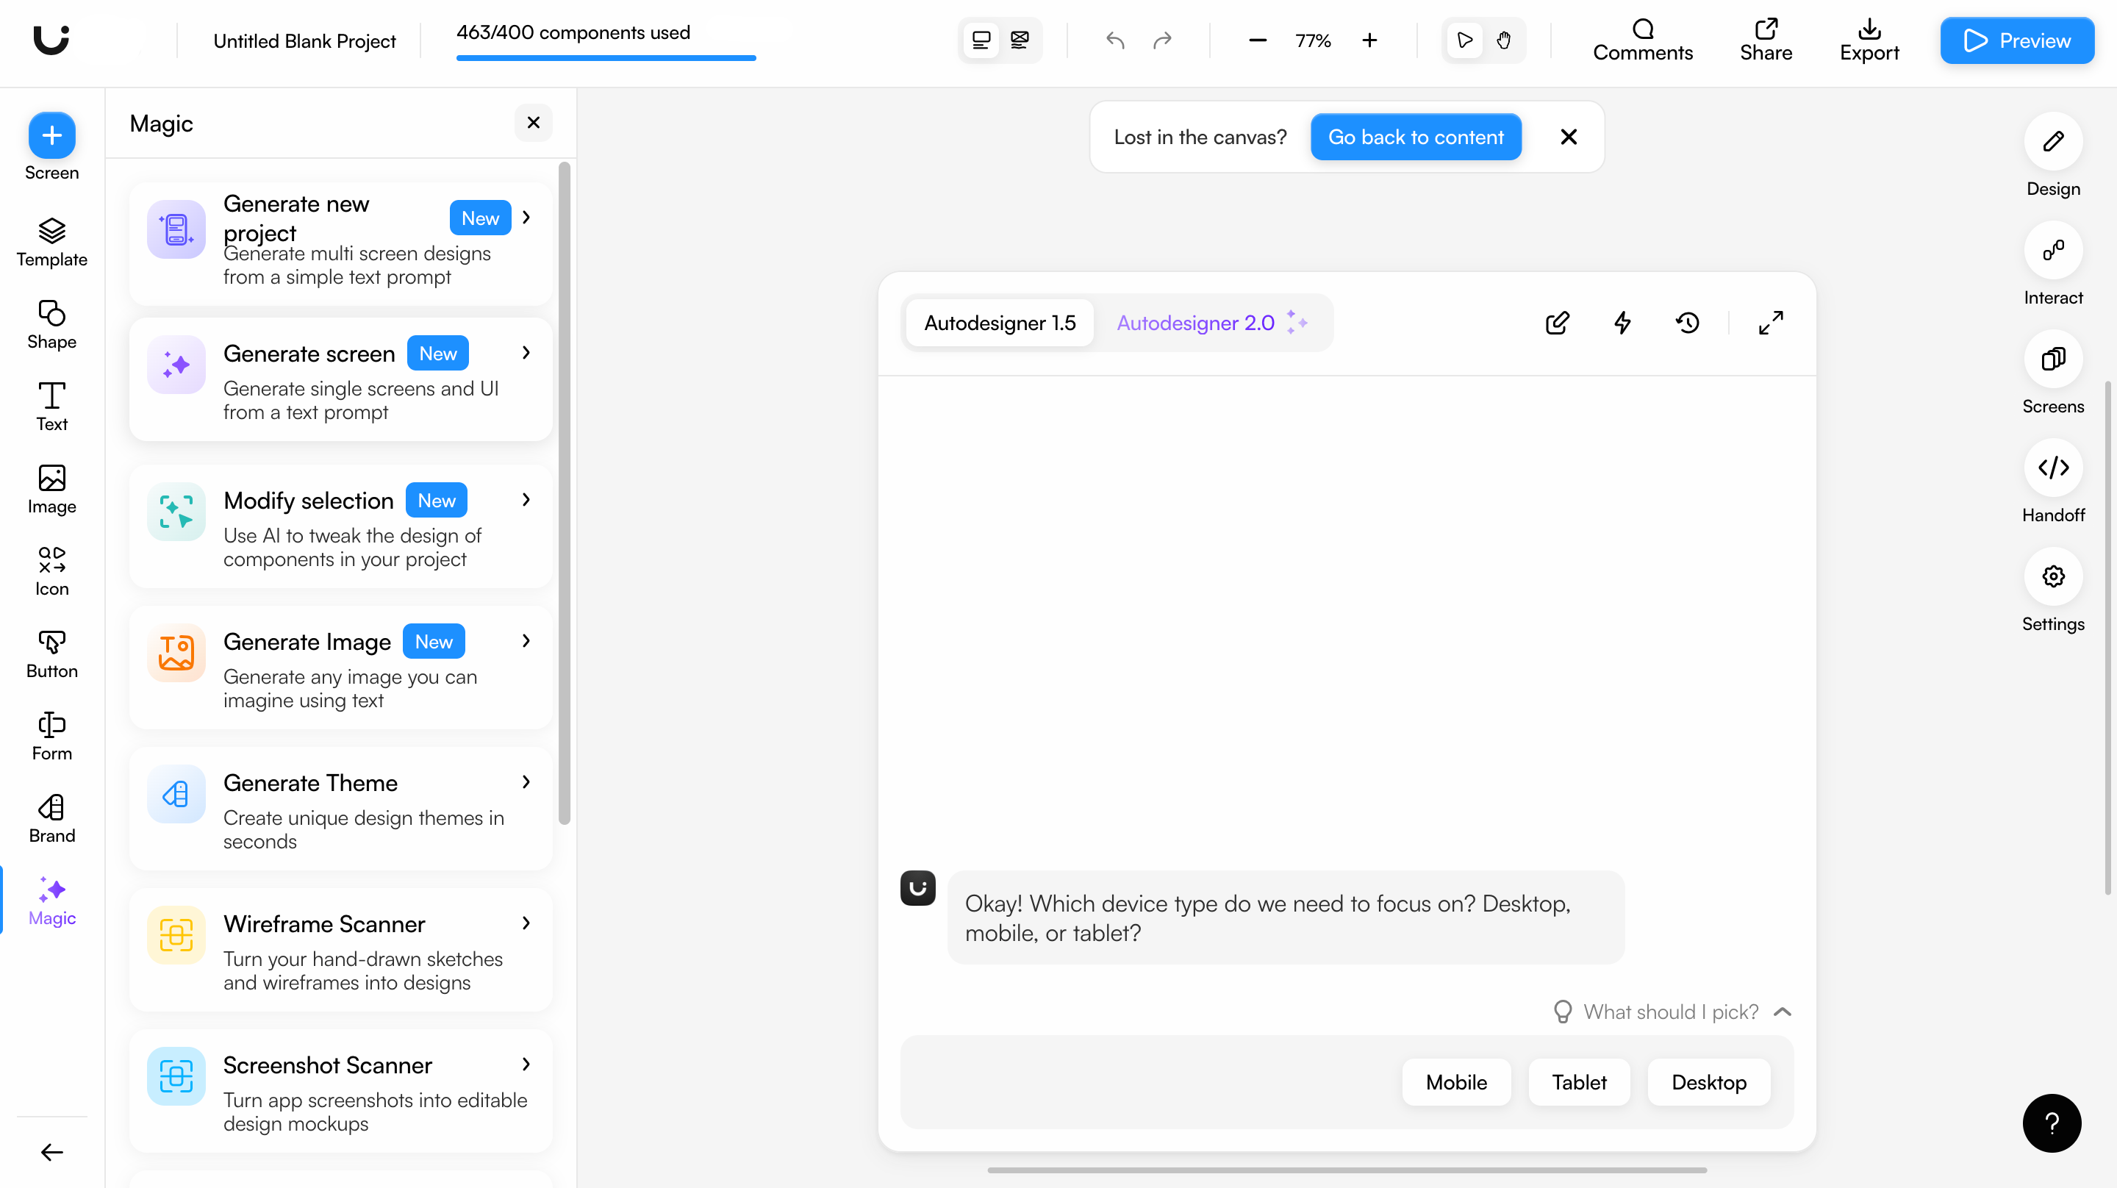Open the Shape tool in sidebar
This screenshot has width=2117, height=1188.
pyautogui.click(x=51, y=324)
